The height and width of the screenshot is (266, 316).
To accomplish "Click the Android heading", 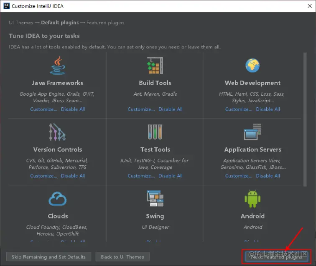I will point(252,216).
